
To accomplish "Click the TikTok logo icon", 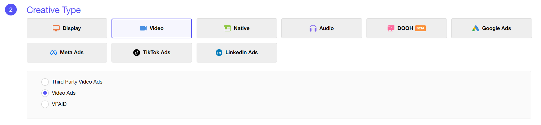I will tap(137, 53).
